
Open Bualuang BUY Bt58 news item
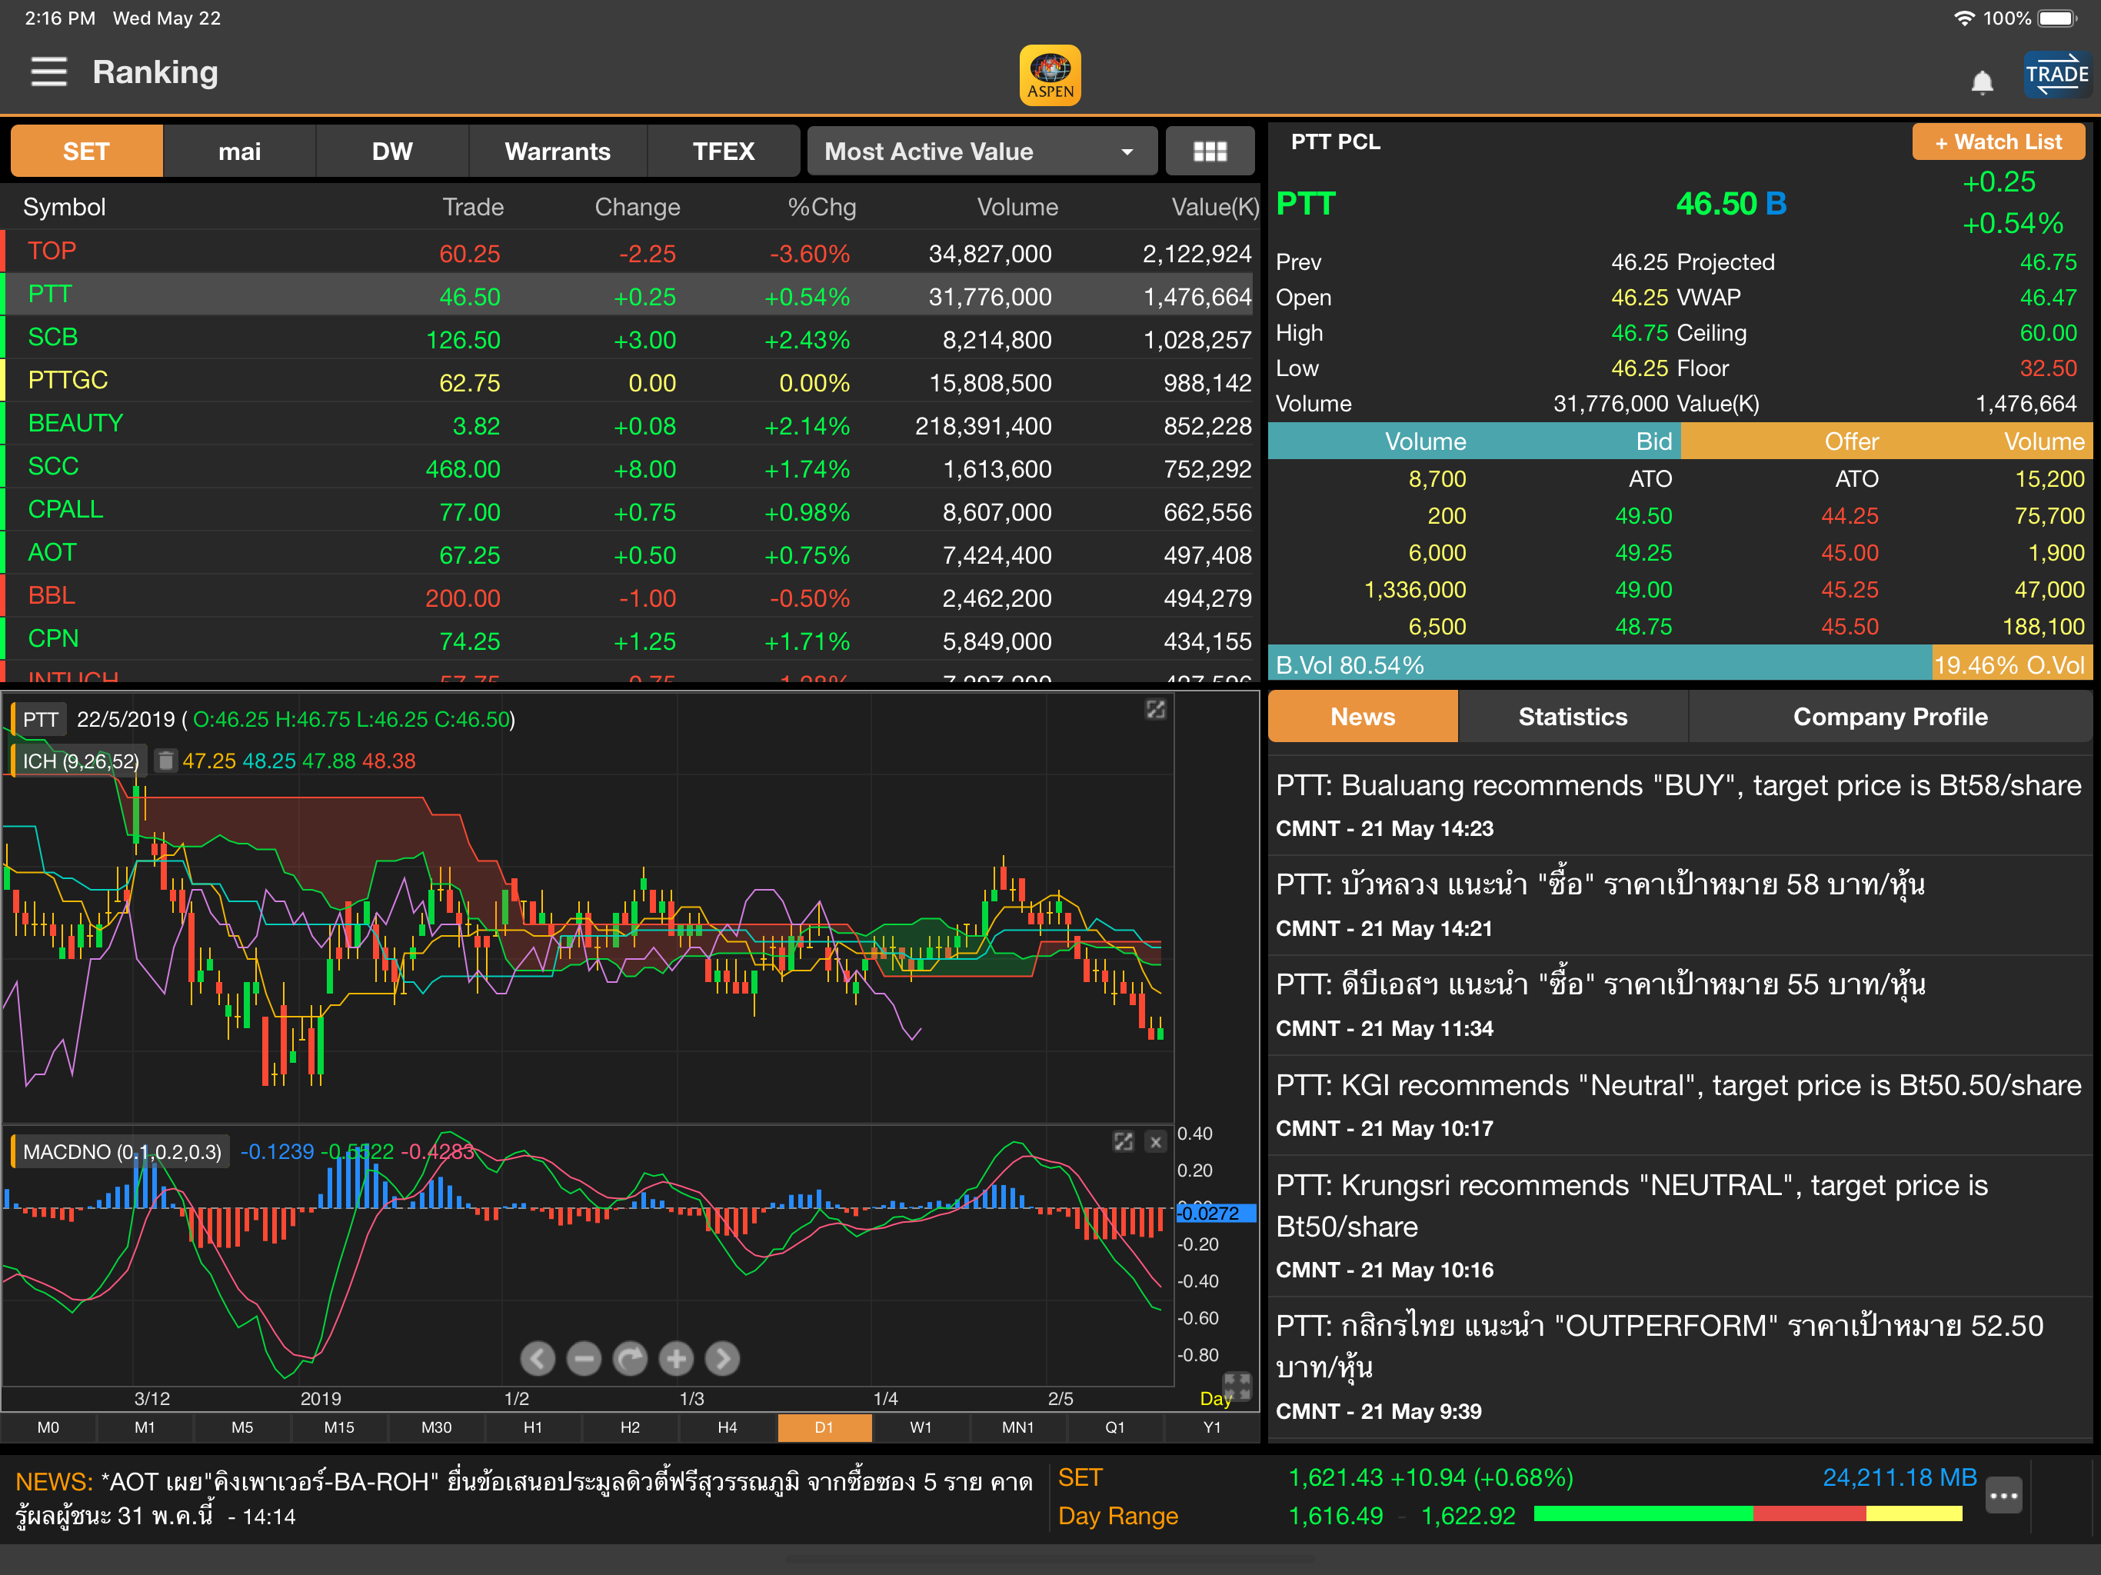1680,804
